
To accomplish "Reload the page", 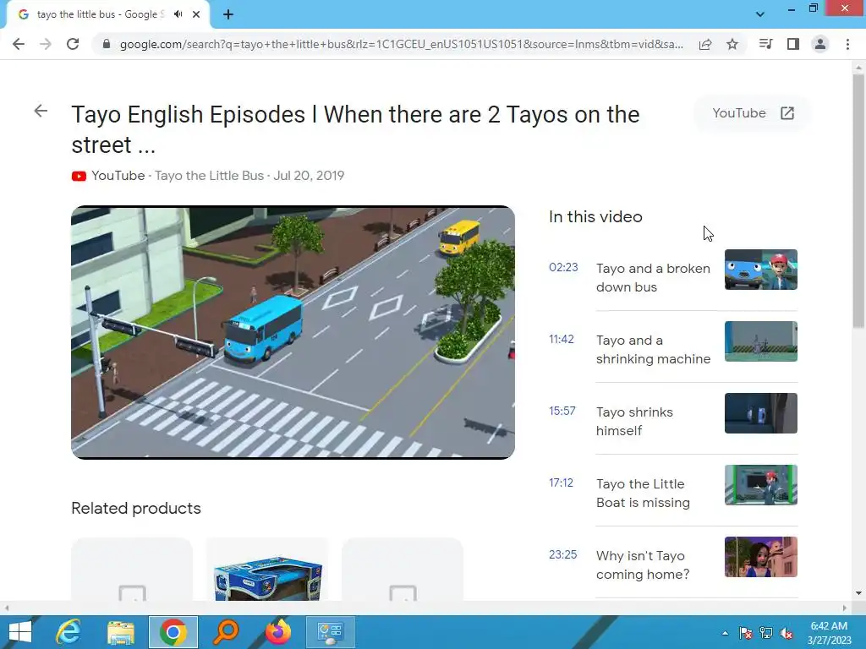I will click(73, 44).
